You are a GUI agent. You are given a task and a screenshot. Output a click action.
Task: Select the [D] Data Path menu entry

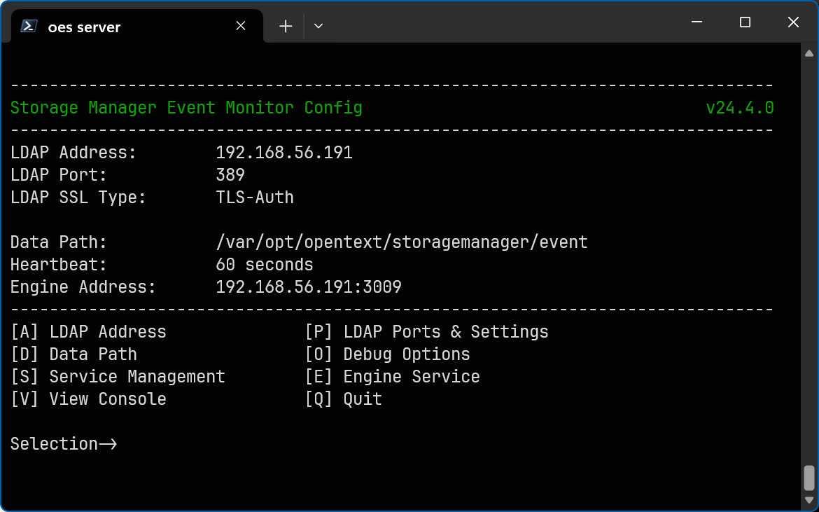(x=73, y=354)
